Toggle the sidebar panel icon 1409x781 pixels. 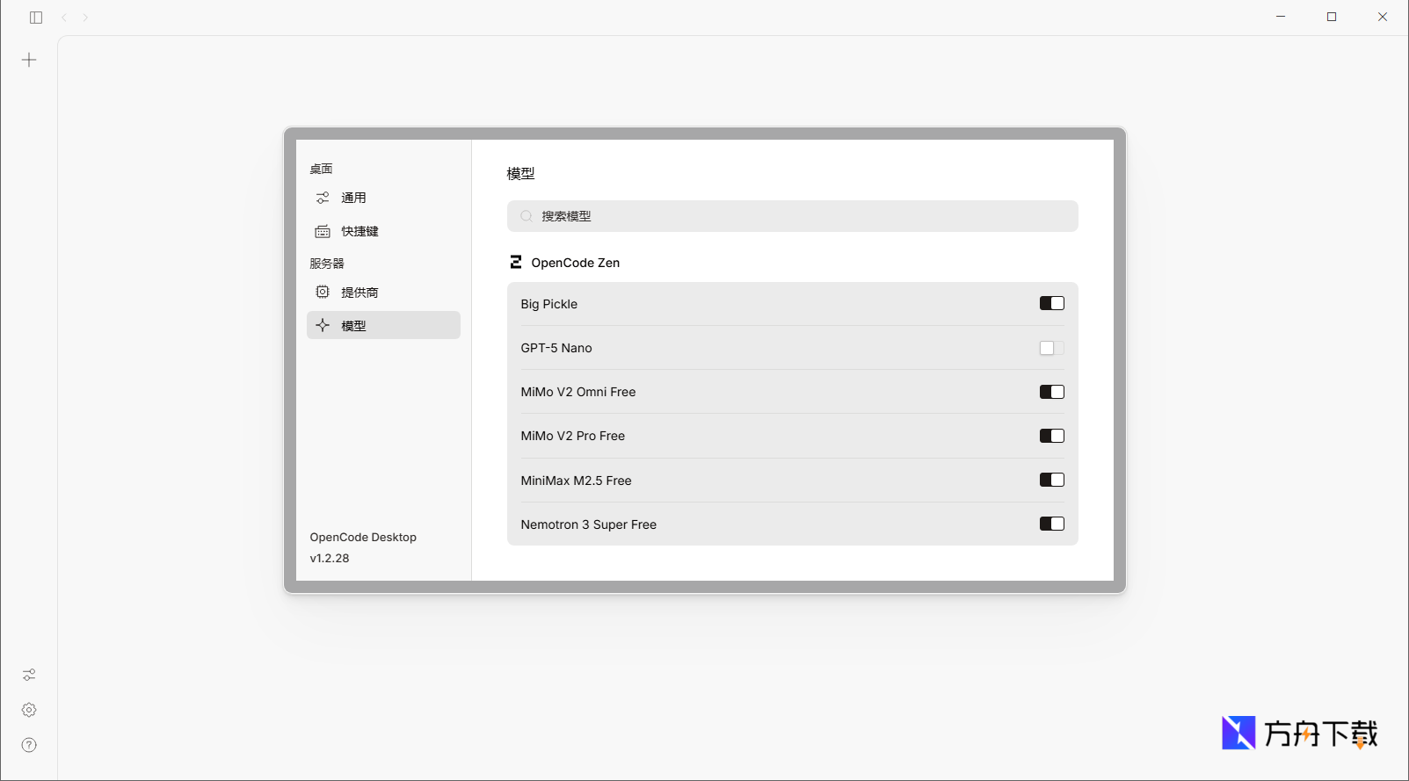click(36, 18)
